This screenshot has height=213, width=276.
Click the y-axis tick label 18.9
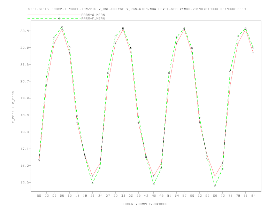click(x=24, y=115)
